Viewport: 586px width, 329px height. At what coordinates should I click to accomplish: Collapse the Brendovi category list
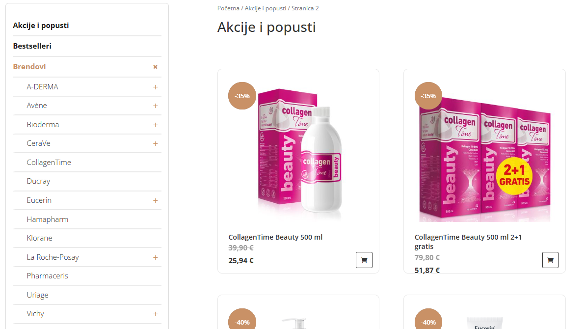click(155, 67)
